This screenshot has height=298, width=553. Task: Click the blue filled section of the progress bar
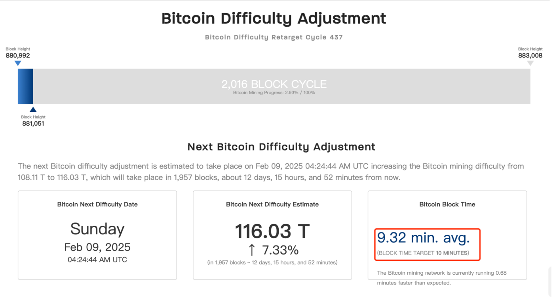click(x=25, y=86)
